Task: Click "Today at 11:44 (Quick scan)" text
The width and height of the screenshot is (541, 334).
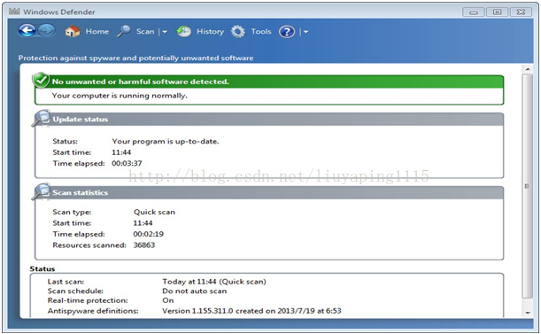Action: (214, 282)
